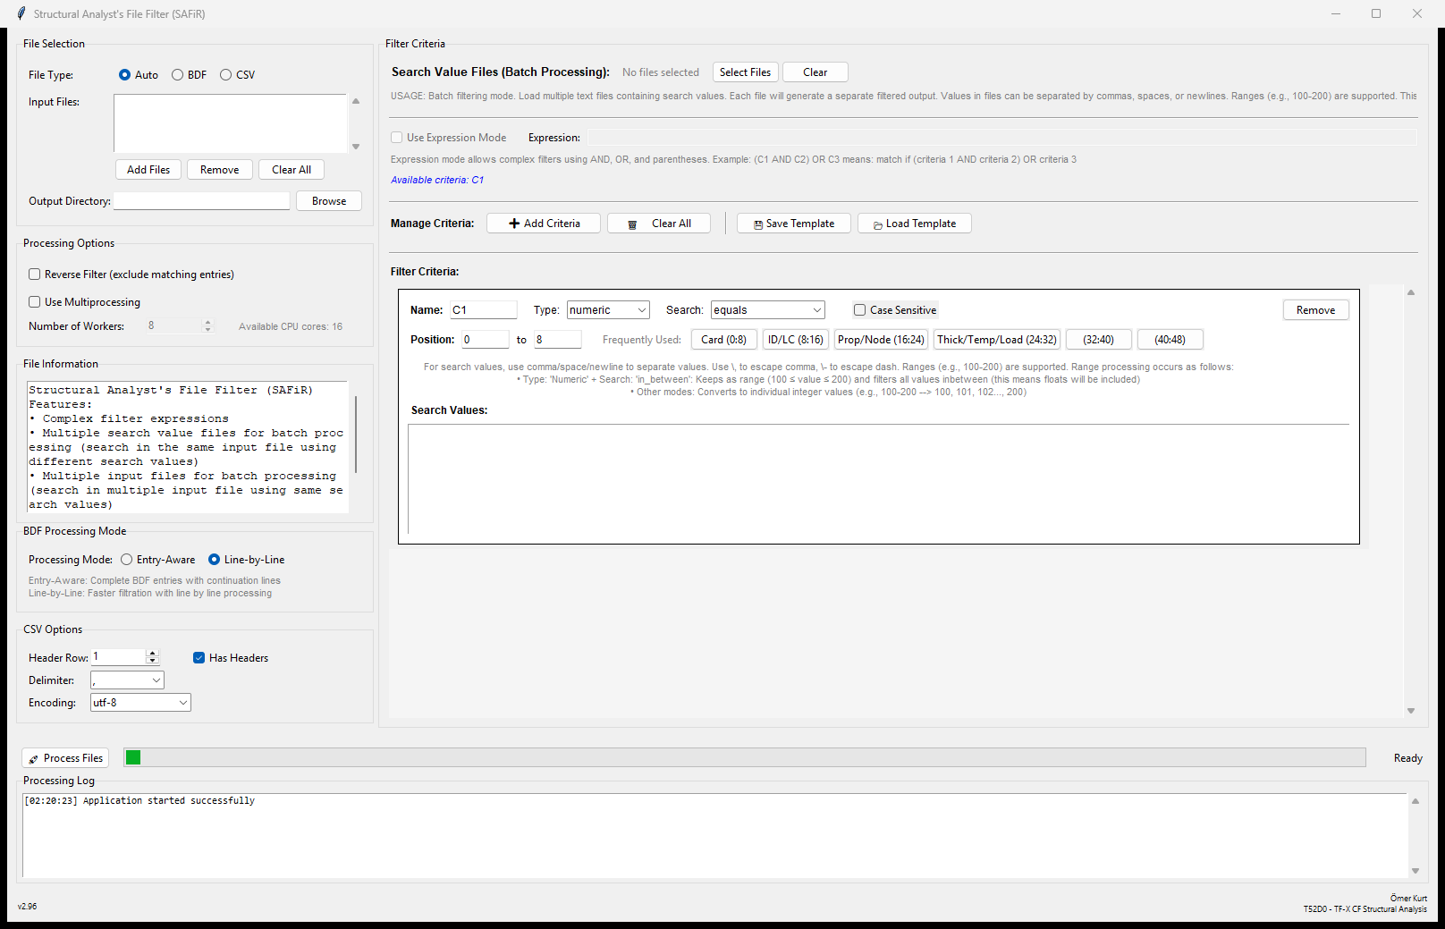Click the Input Files scroll-up arrow

point(356,101)
